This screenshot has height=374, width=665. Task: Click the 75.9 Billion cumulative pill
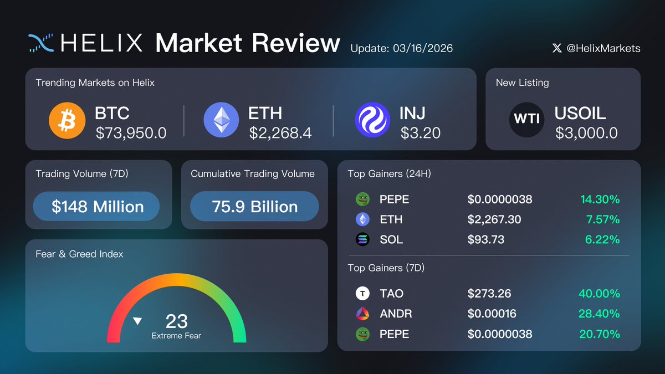pyautogui.click(x=254, y=207)
